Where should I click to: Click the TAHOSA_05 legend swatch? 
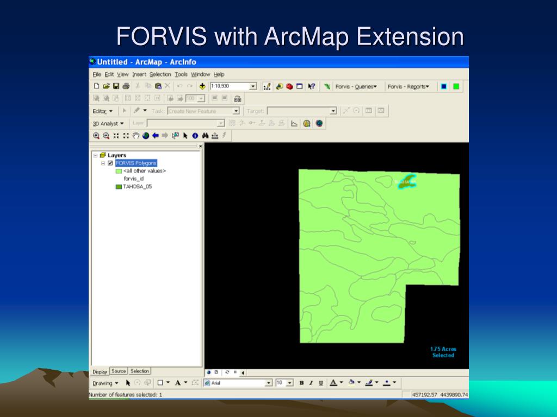click(x=119, y=187)
